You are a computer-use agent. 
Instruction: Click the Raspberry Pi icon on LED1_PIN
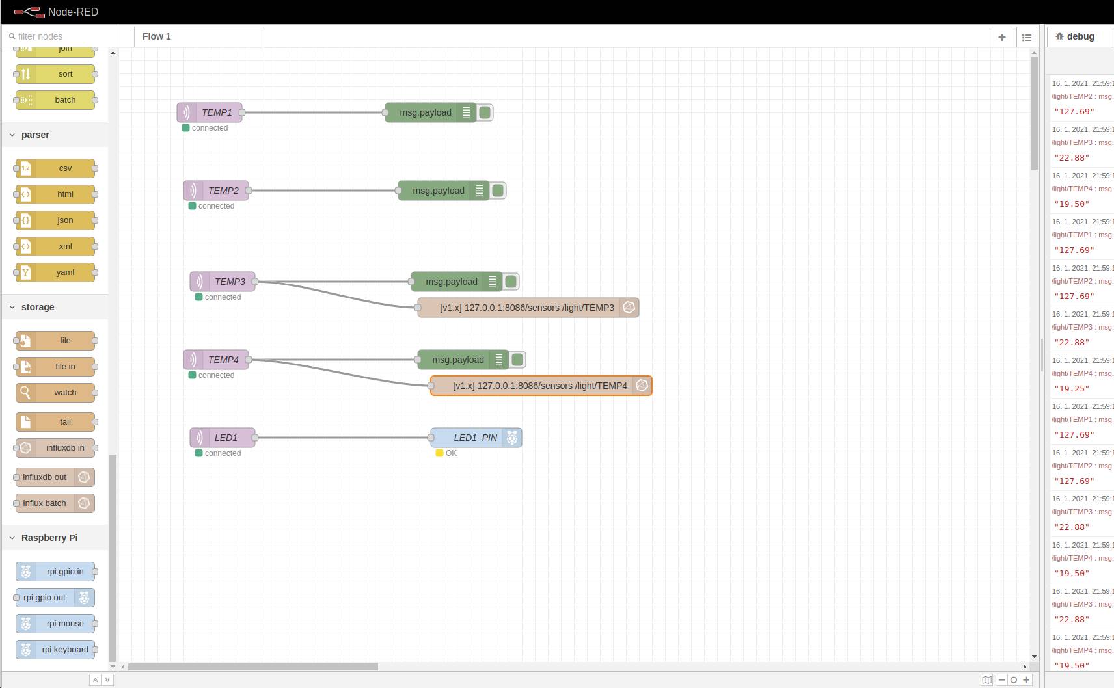(x=512, y=438)
